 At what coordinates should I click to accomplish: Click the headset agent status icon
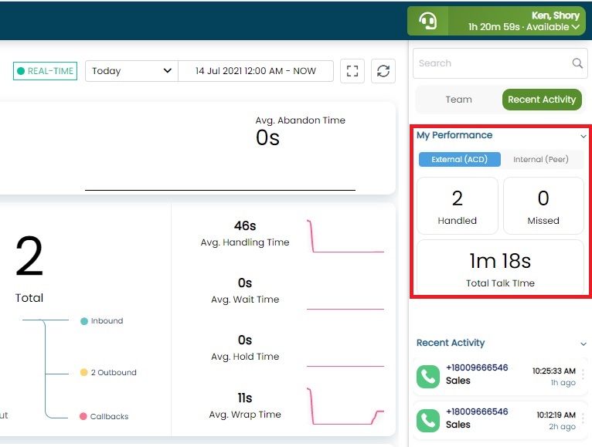(x=427, y=21)
